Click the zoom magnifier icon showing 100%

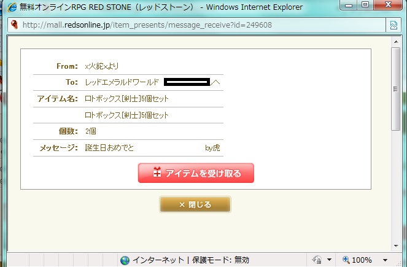pos(346,260)
